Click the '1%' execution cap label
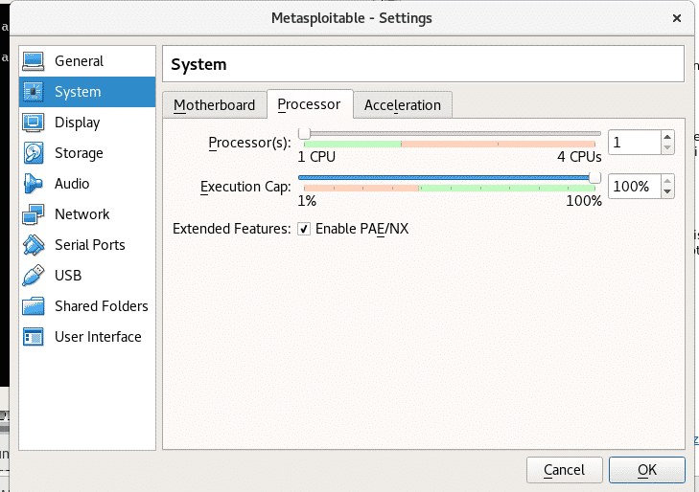 tap(307, 201)
